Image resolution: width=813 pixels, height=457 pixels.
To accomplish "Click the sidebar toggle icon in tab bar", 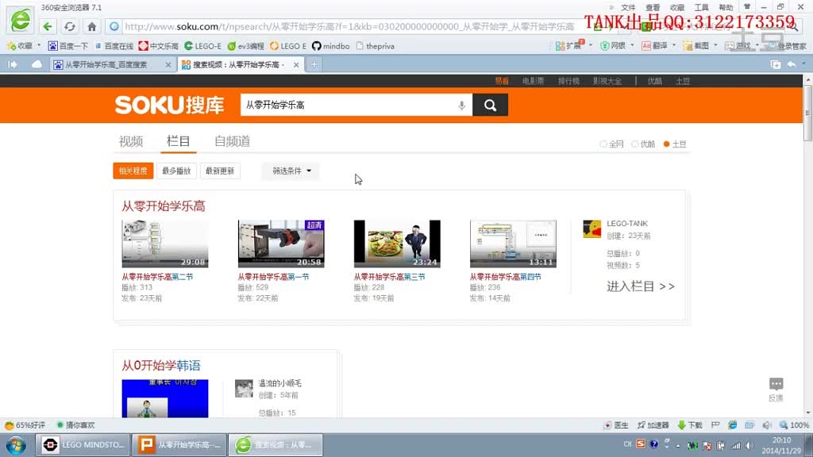I will [x=13, y=65].
